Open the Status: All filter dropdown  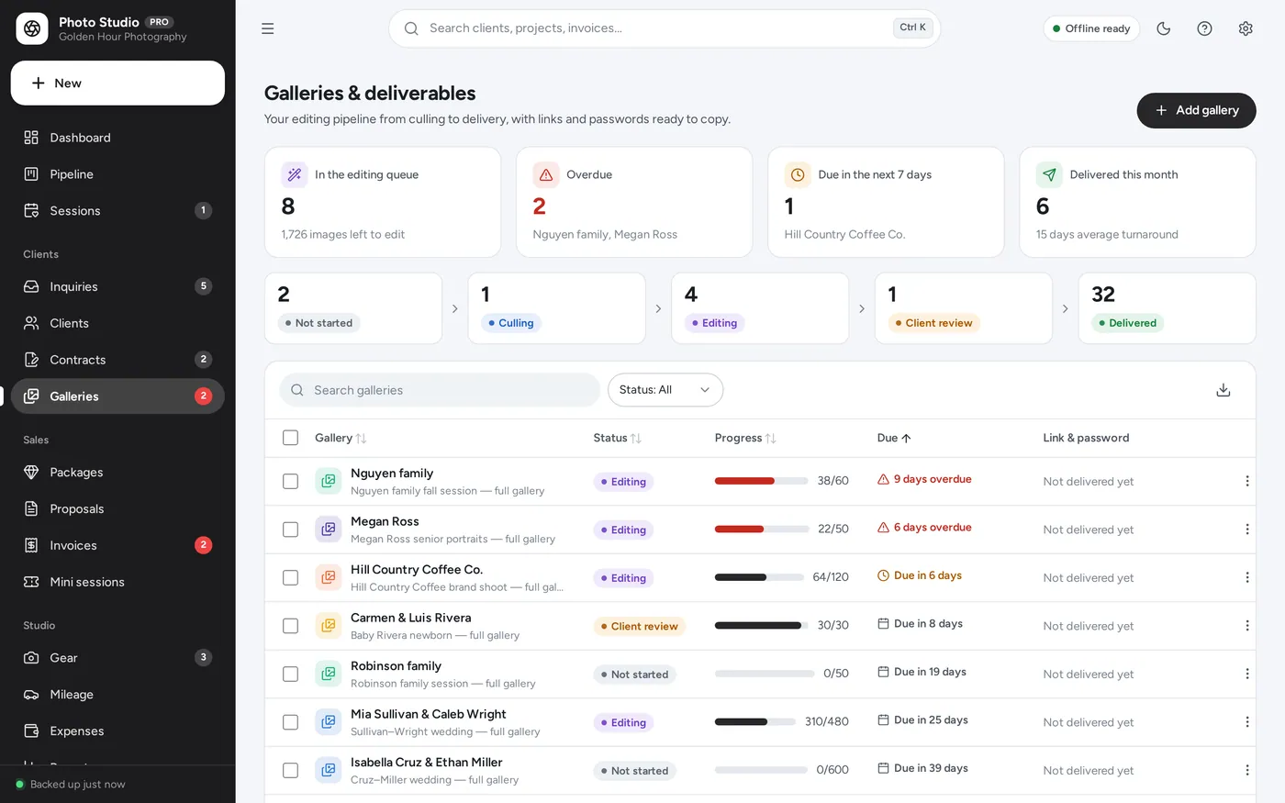[x=665, y=390]
